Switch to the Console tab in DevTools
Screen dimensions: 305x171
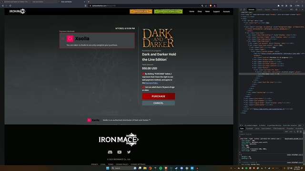pyautogui.click(x=259, y=9)
